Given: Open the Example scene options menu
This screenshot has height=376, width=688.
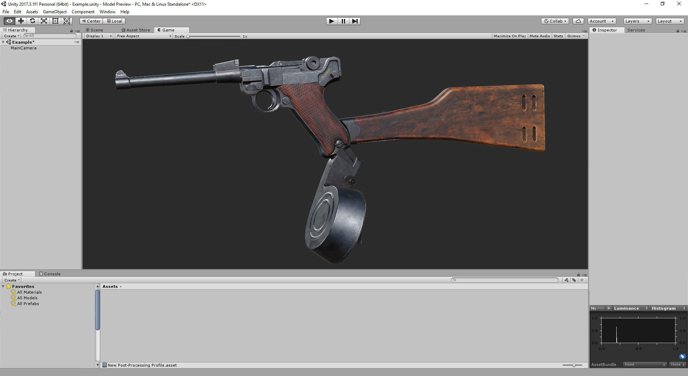Looking at the screenshot, I should click(77, 42).
